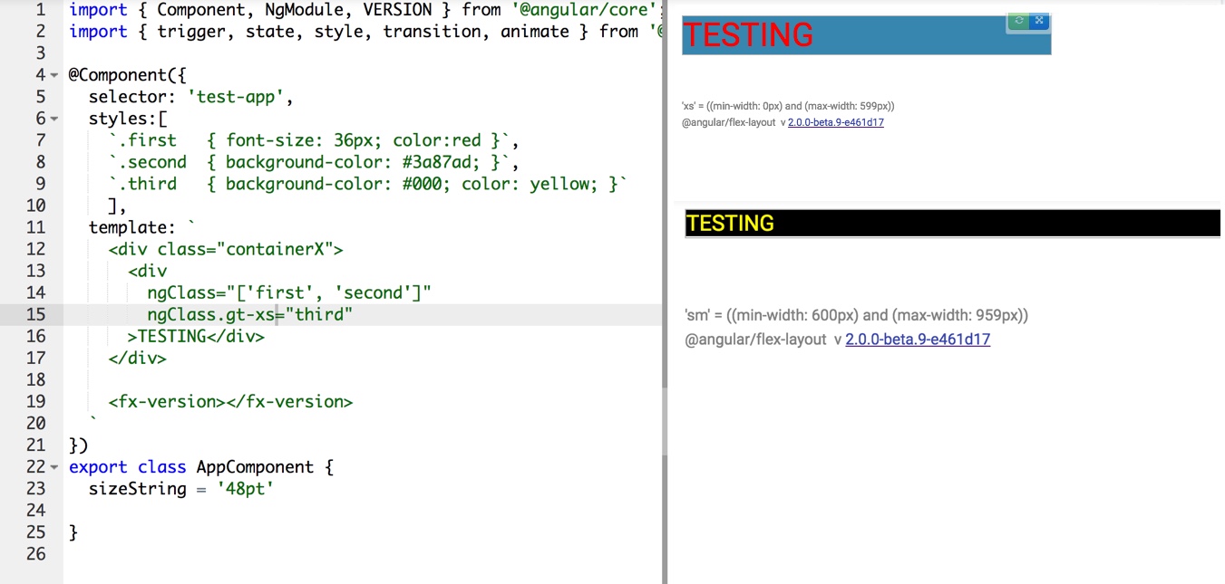Click the 'export class AppComponent {' line
Screen dimensions: 1225x584
pos(200,467)
